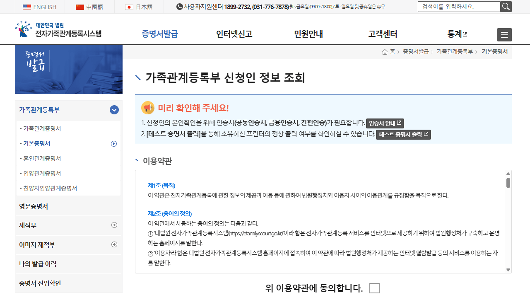Image resolution: width=530 pixels, height=307 pixels.
Task: Click the 제2조 (용어의 정의) heading
Action: click(170, 214)
